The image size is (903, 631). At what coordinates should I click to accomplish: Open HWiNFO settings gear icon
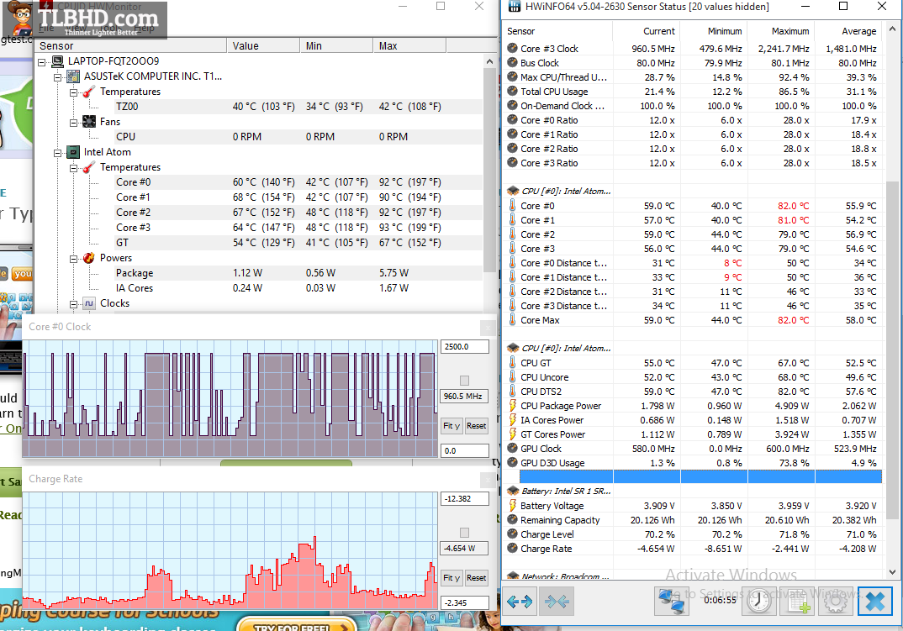(835, 601)
